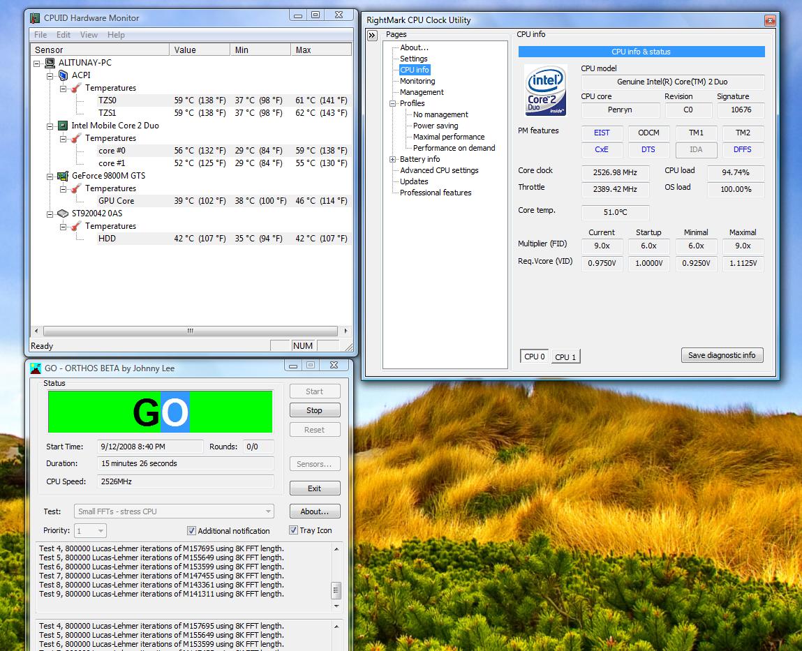Click the double-arrow collapse icon beside Pages
This screenshot has height=651, width=802.
pos(372,36)
